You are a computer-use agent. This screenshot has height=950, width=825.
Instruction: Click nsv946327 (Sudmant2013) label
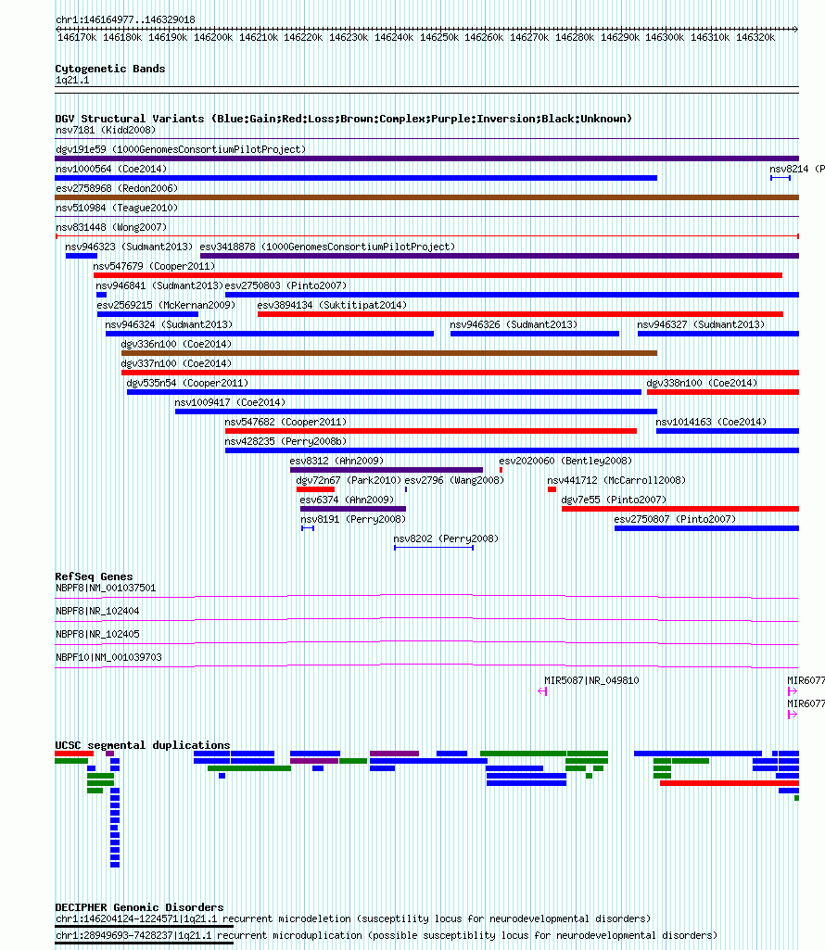tap(701, 324)
